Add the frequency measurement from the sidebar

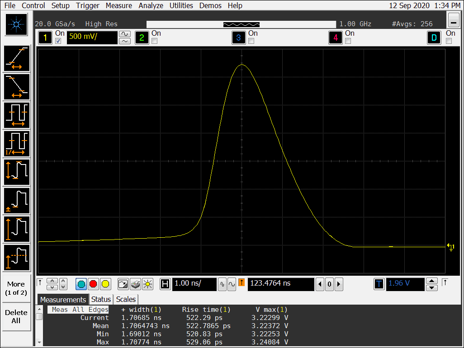17,144
